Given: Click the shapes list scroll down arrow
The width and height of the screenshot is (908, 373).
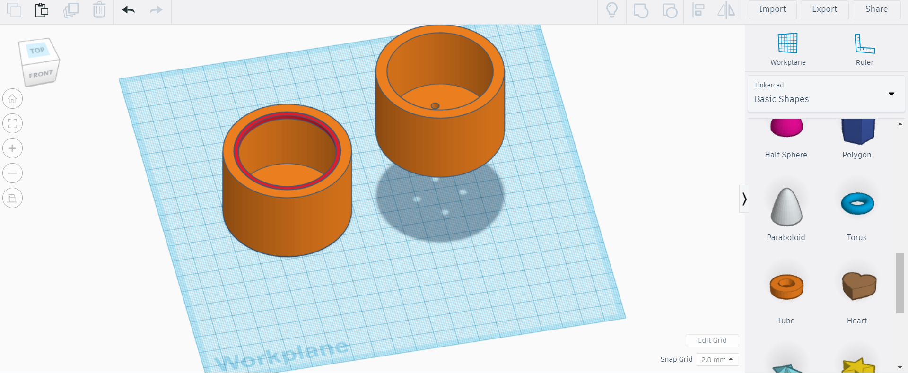Looking at the screenshot, I should click(x=900, y=367).
